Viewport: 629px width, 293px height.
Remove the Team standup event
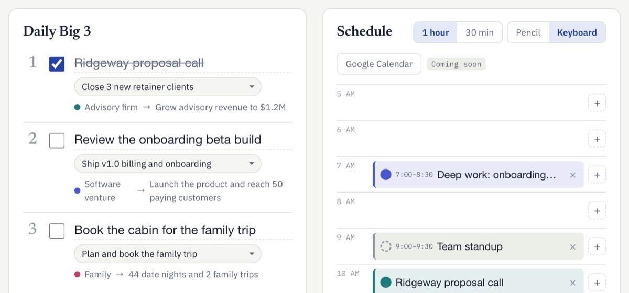[573, 246]
